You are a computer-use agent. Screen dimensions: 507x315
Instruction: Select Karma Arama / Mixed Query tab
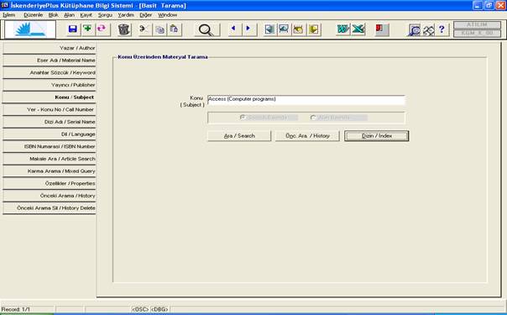pyautogui.click(x=50, y=171)
